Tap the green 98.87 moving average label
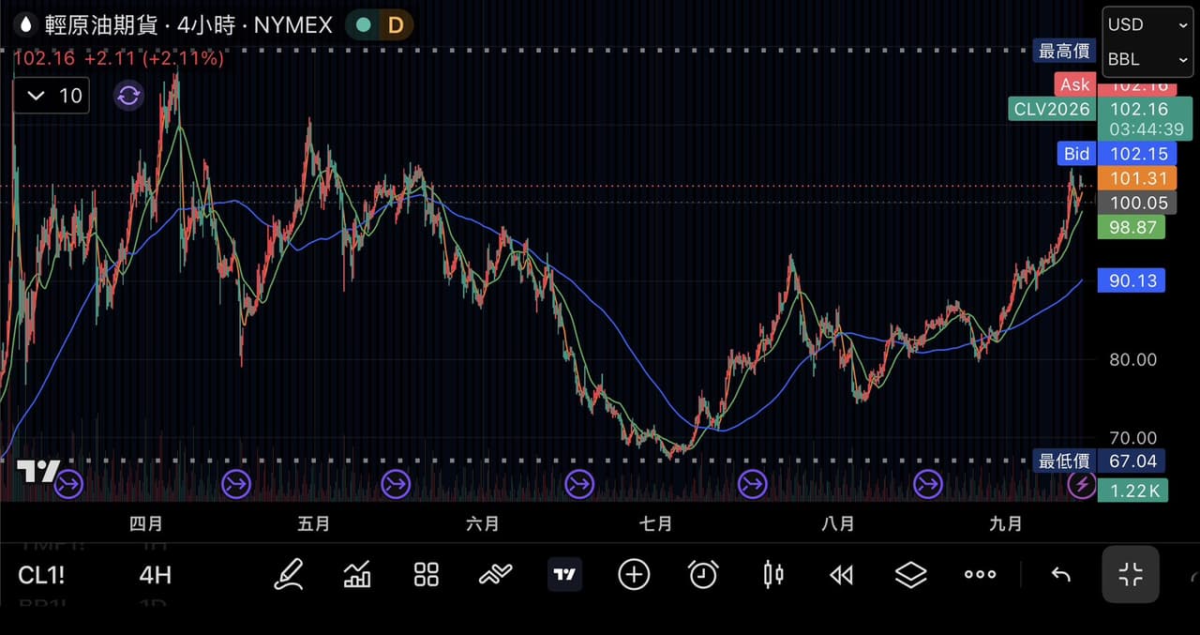The height and width of the screenshot is (635, 1200). 1132,227
